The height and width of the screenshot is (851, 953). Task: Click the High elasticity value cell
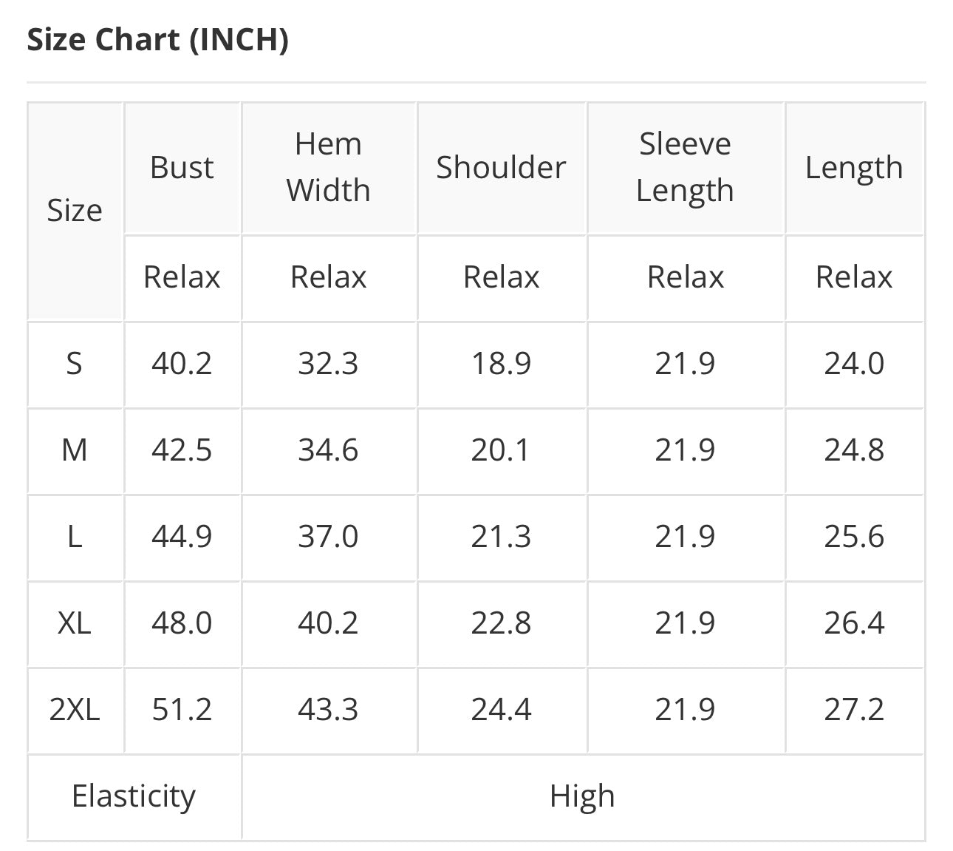click(x=582, y=796)
